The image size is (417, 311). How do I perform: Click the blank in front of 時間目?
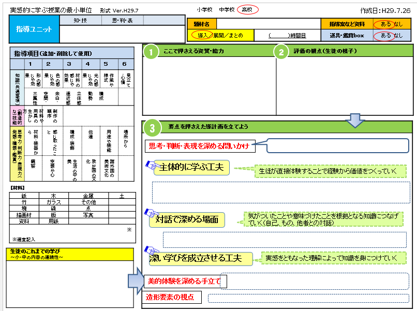click(279, 36)
